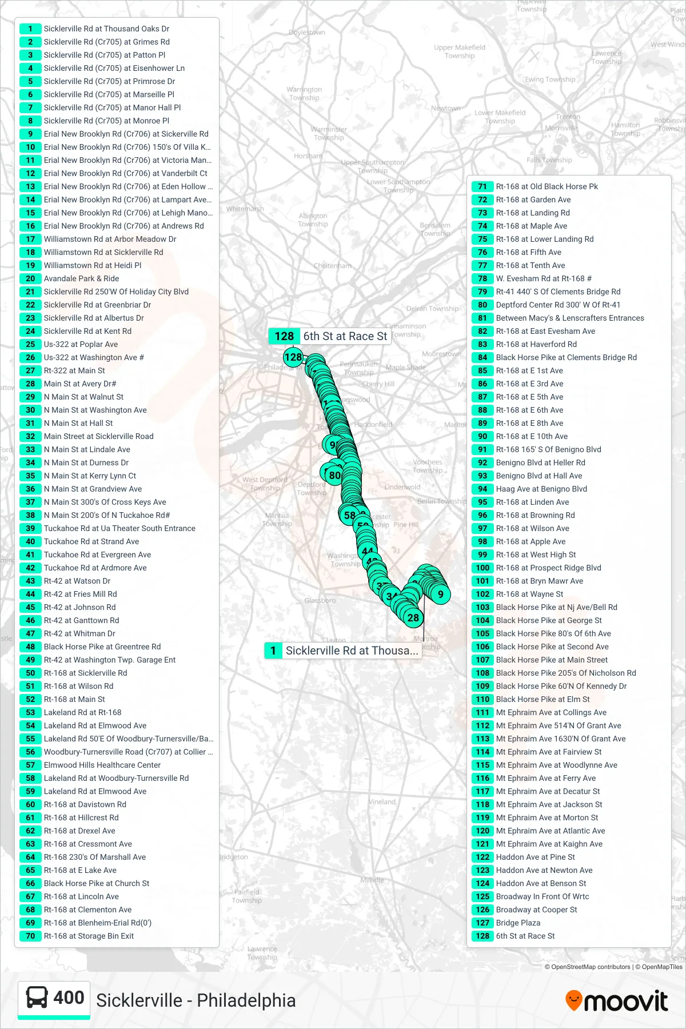This screenshot has height=1029, width=686.
Task: Select stop 121 Mt Ephraim Ave at Kaighn Ave
Action: click(538, 844)
